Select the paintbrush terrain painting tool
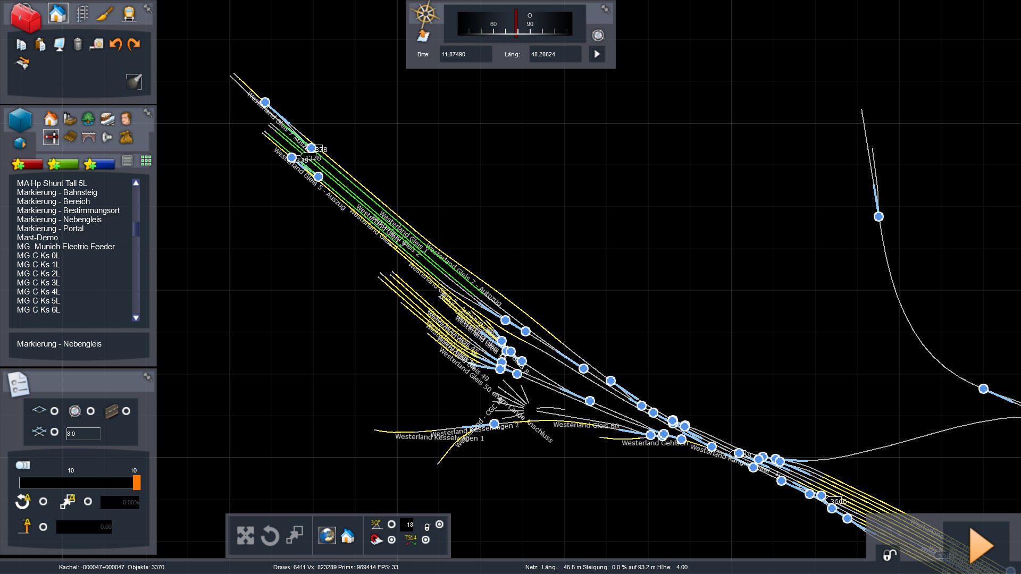The width and height of the screenshot is (1021, 574). [x=105, y=14]
